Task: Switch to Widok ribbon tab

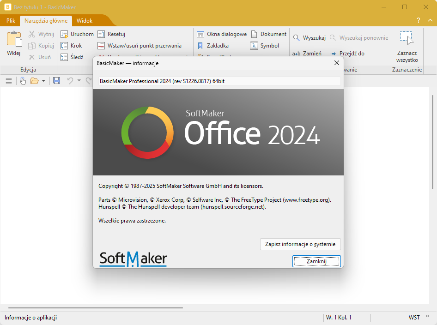Action: 85,21
